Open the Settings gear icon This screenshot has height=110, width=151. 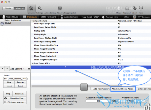(40, 8)
